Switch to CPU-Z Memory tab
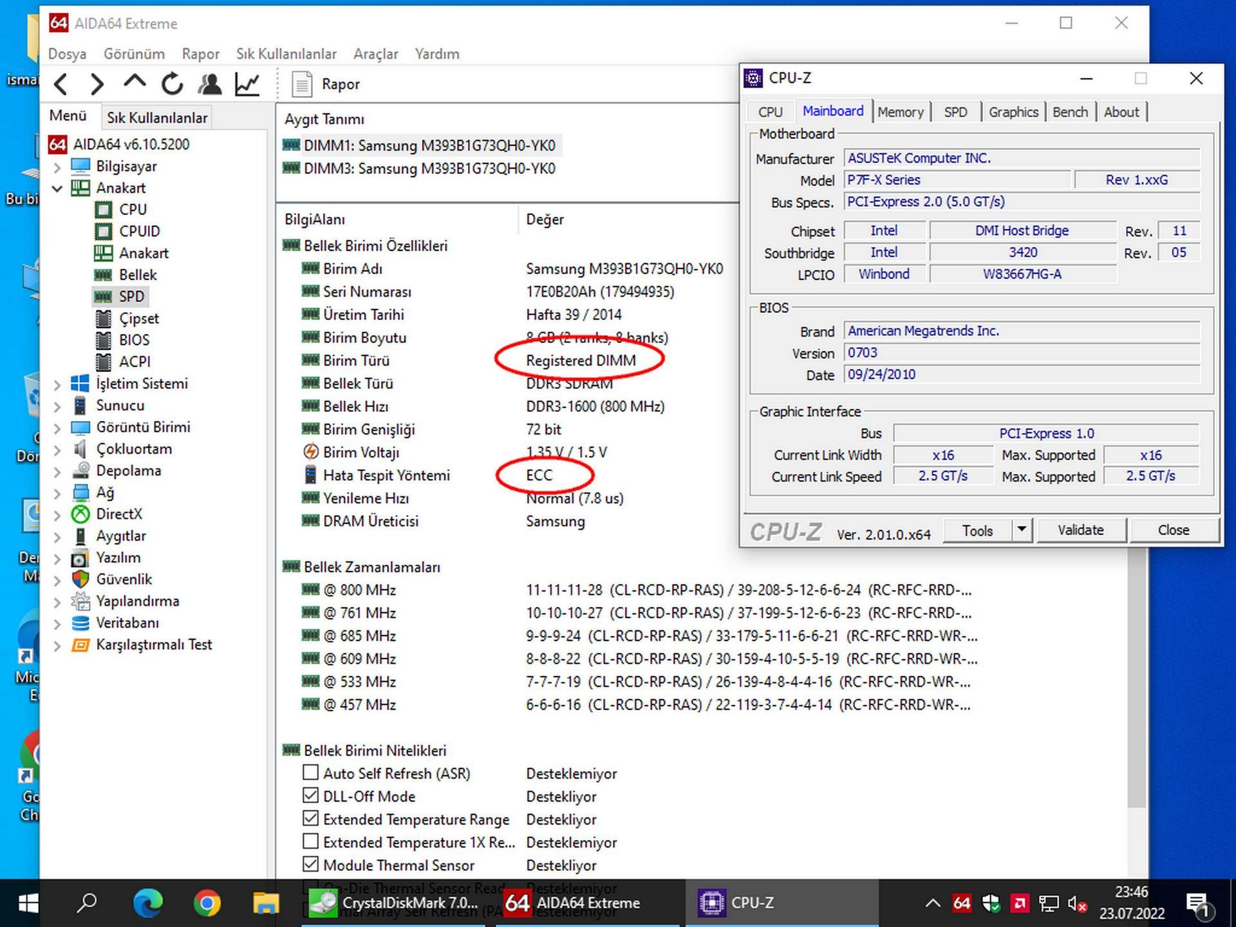 [900, 112]
